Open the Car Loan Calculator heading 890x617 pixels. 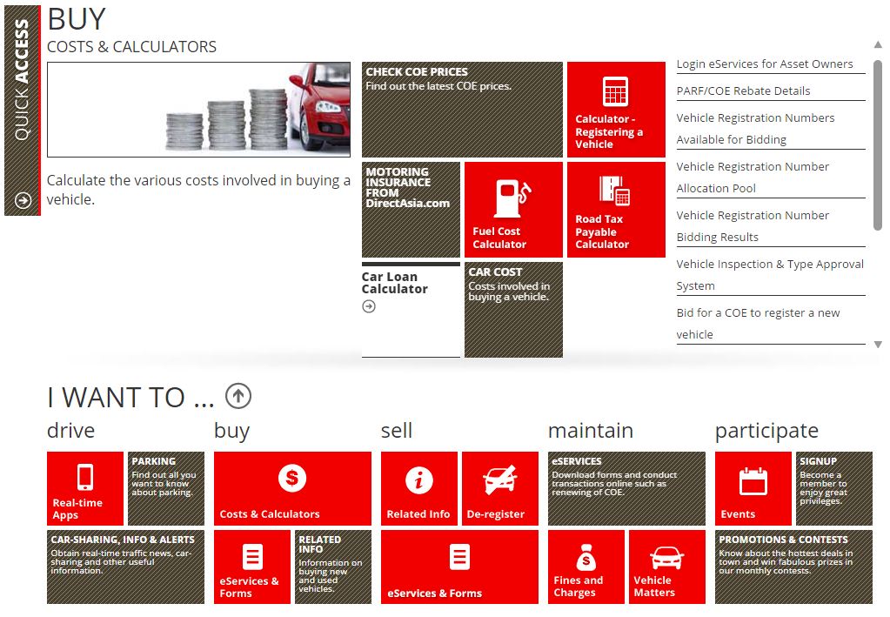[x=394, y=283]
